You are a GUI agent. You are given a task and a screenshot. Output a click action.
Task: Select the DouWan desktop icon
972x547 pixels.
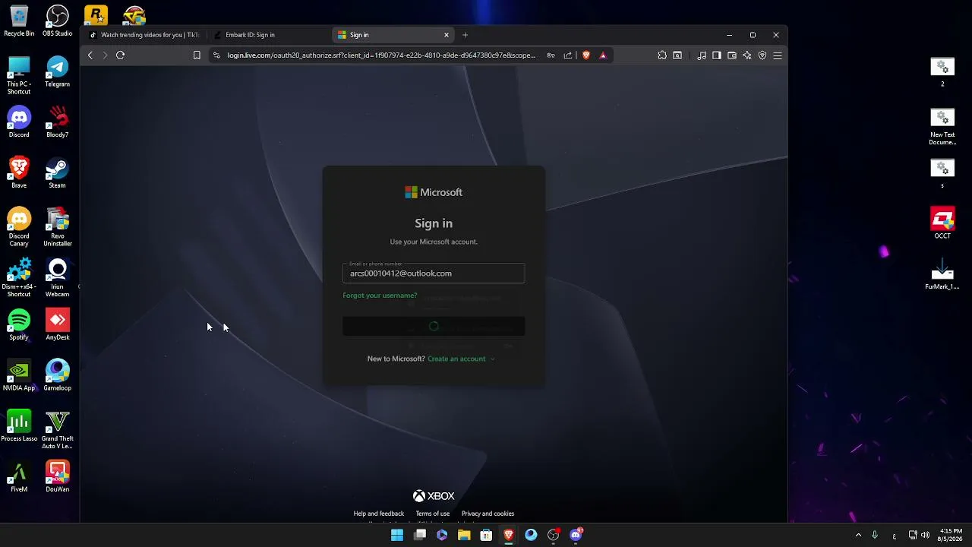tap(58, 477)
